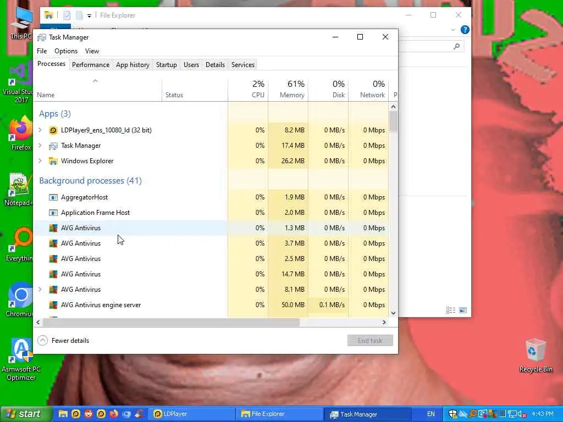This screenshot has width=563, height=422.
Task: Click the Everything magnifier tray icon
Action: point(473,414)
